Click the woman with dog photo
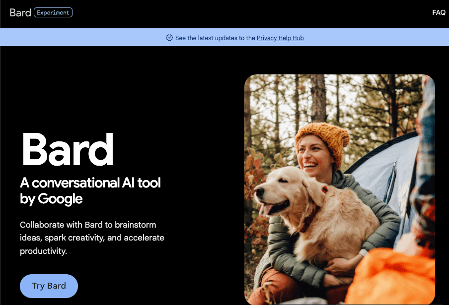Screen dimensions: 449x305 (340, 189)
